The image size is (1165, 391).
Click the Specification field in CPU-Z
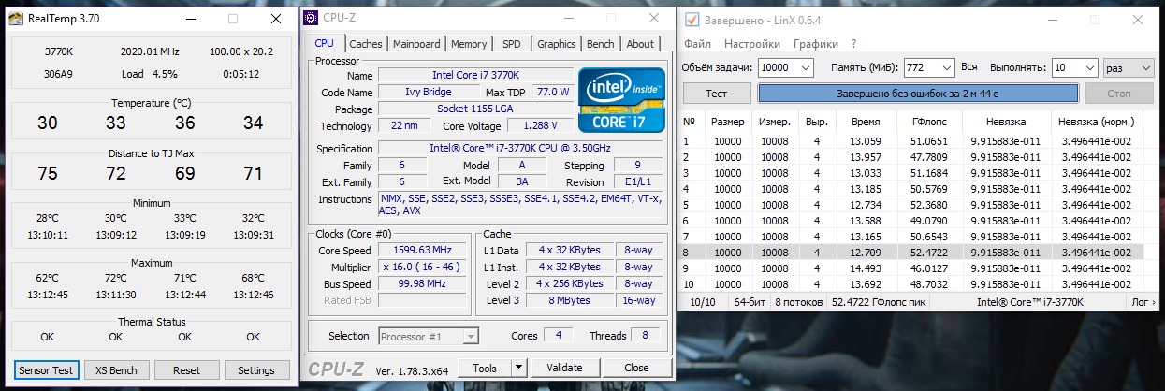[x=522, y=148]
